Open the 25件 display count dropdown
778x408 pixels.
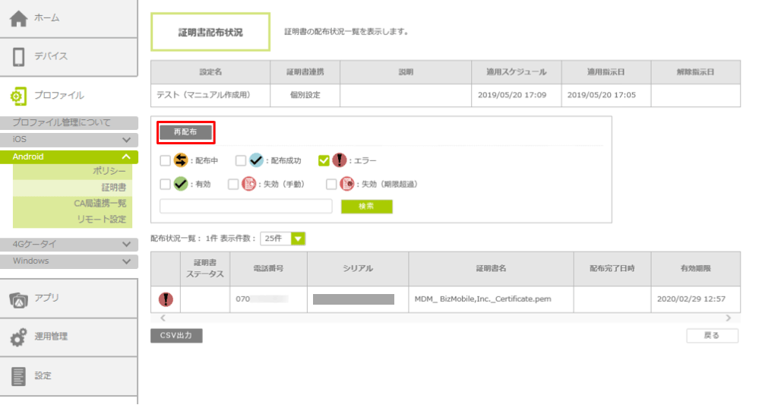[x=282, y=239]
